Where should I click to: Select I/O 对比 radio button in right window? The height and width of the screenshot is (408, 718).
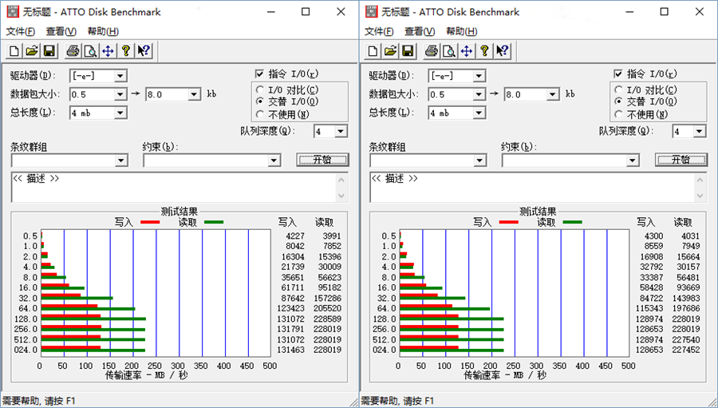[619, 89]
